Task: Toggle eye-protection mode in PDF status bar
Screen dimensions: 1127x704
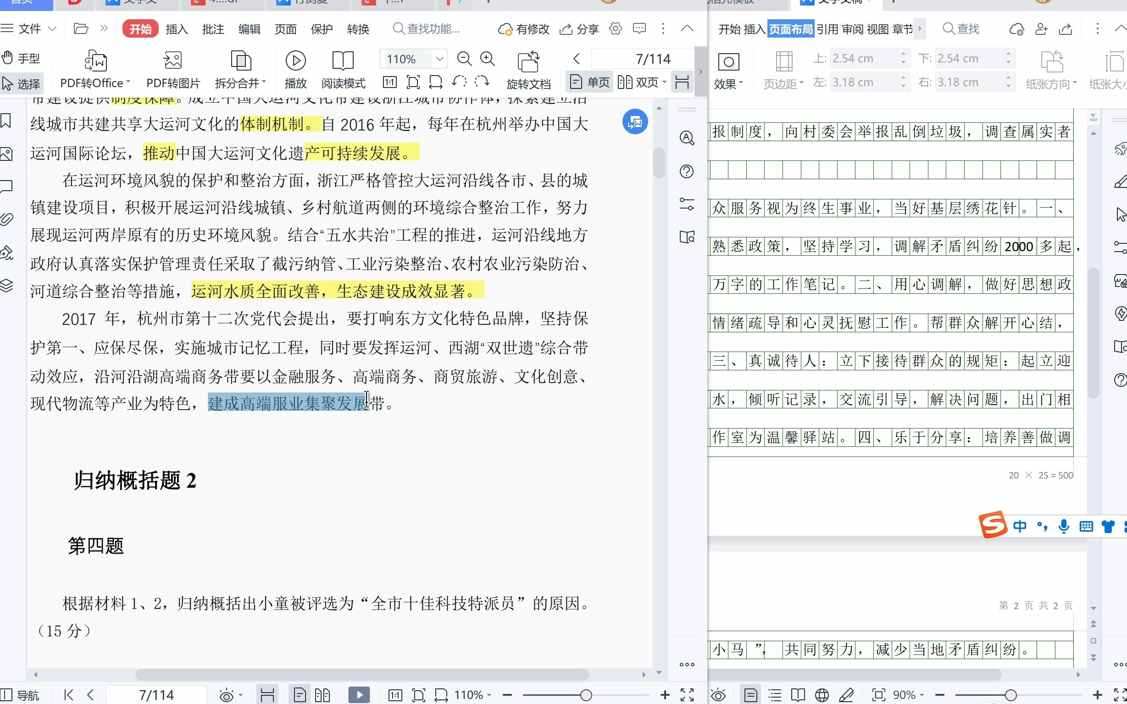Action: click(x=227, y=696)
